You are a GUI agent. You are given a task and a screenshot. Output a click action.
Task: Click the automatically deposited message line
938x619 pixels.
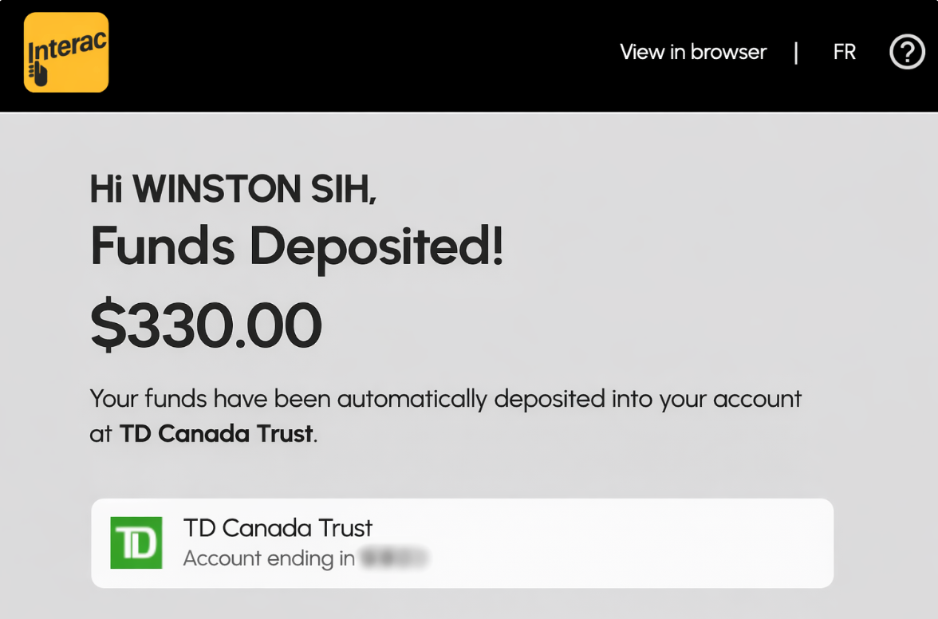click(x=445, y=399)
